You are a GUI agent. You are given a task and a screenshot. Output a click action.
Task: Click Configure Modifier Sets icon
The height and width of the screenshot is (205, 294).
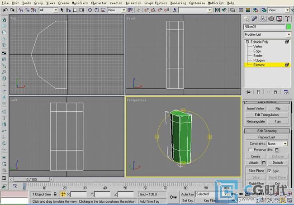click(x=286, y=92)
